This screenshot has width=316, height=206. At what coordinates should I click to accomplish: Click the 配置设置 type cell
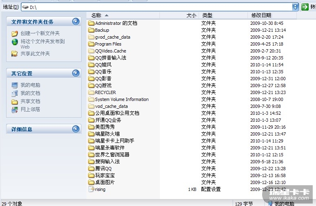coord(211,189)
